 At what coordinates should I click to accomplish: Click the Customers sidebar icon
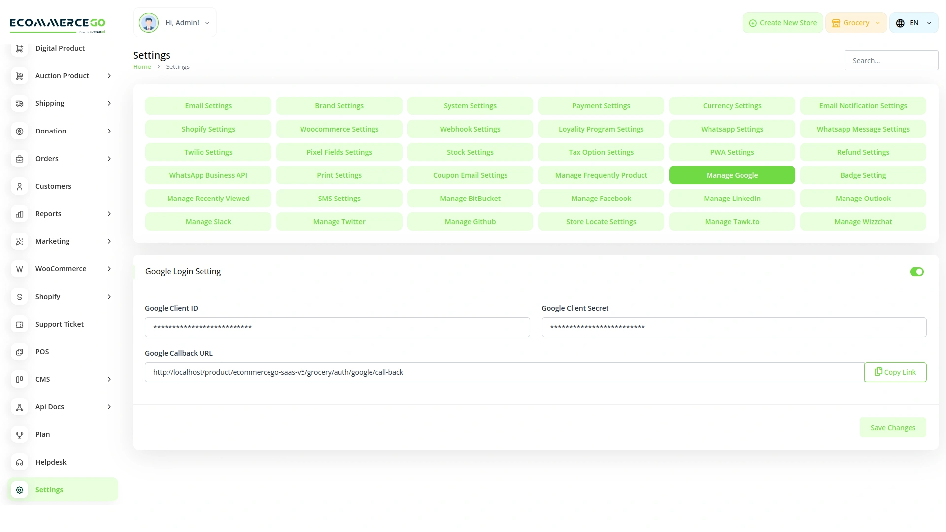pyautogui.click(x=19, y=186)
